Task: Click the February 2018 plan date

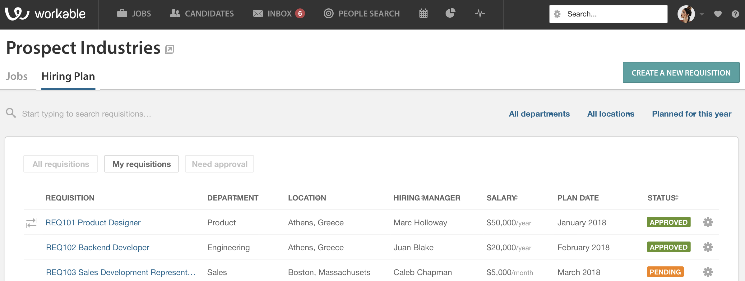Action: pyautogui.click(x=583, y=247)
